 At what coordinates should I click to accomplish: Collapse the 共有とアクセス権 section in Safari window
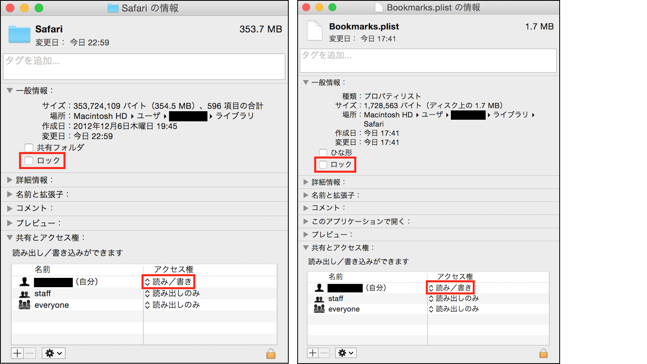click(x=10, y=238)
